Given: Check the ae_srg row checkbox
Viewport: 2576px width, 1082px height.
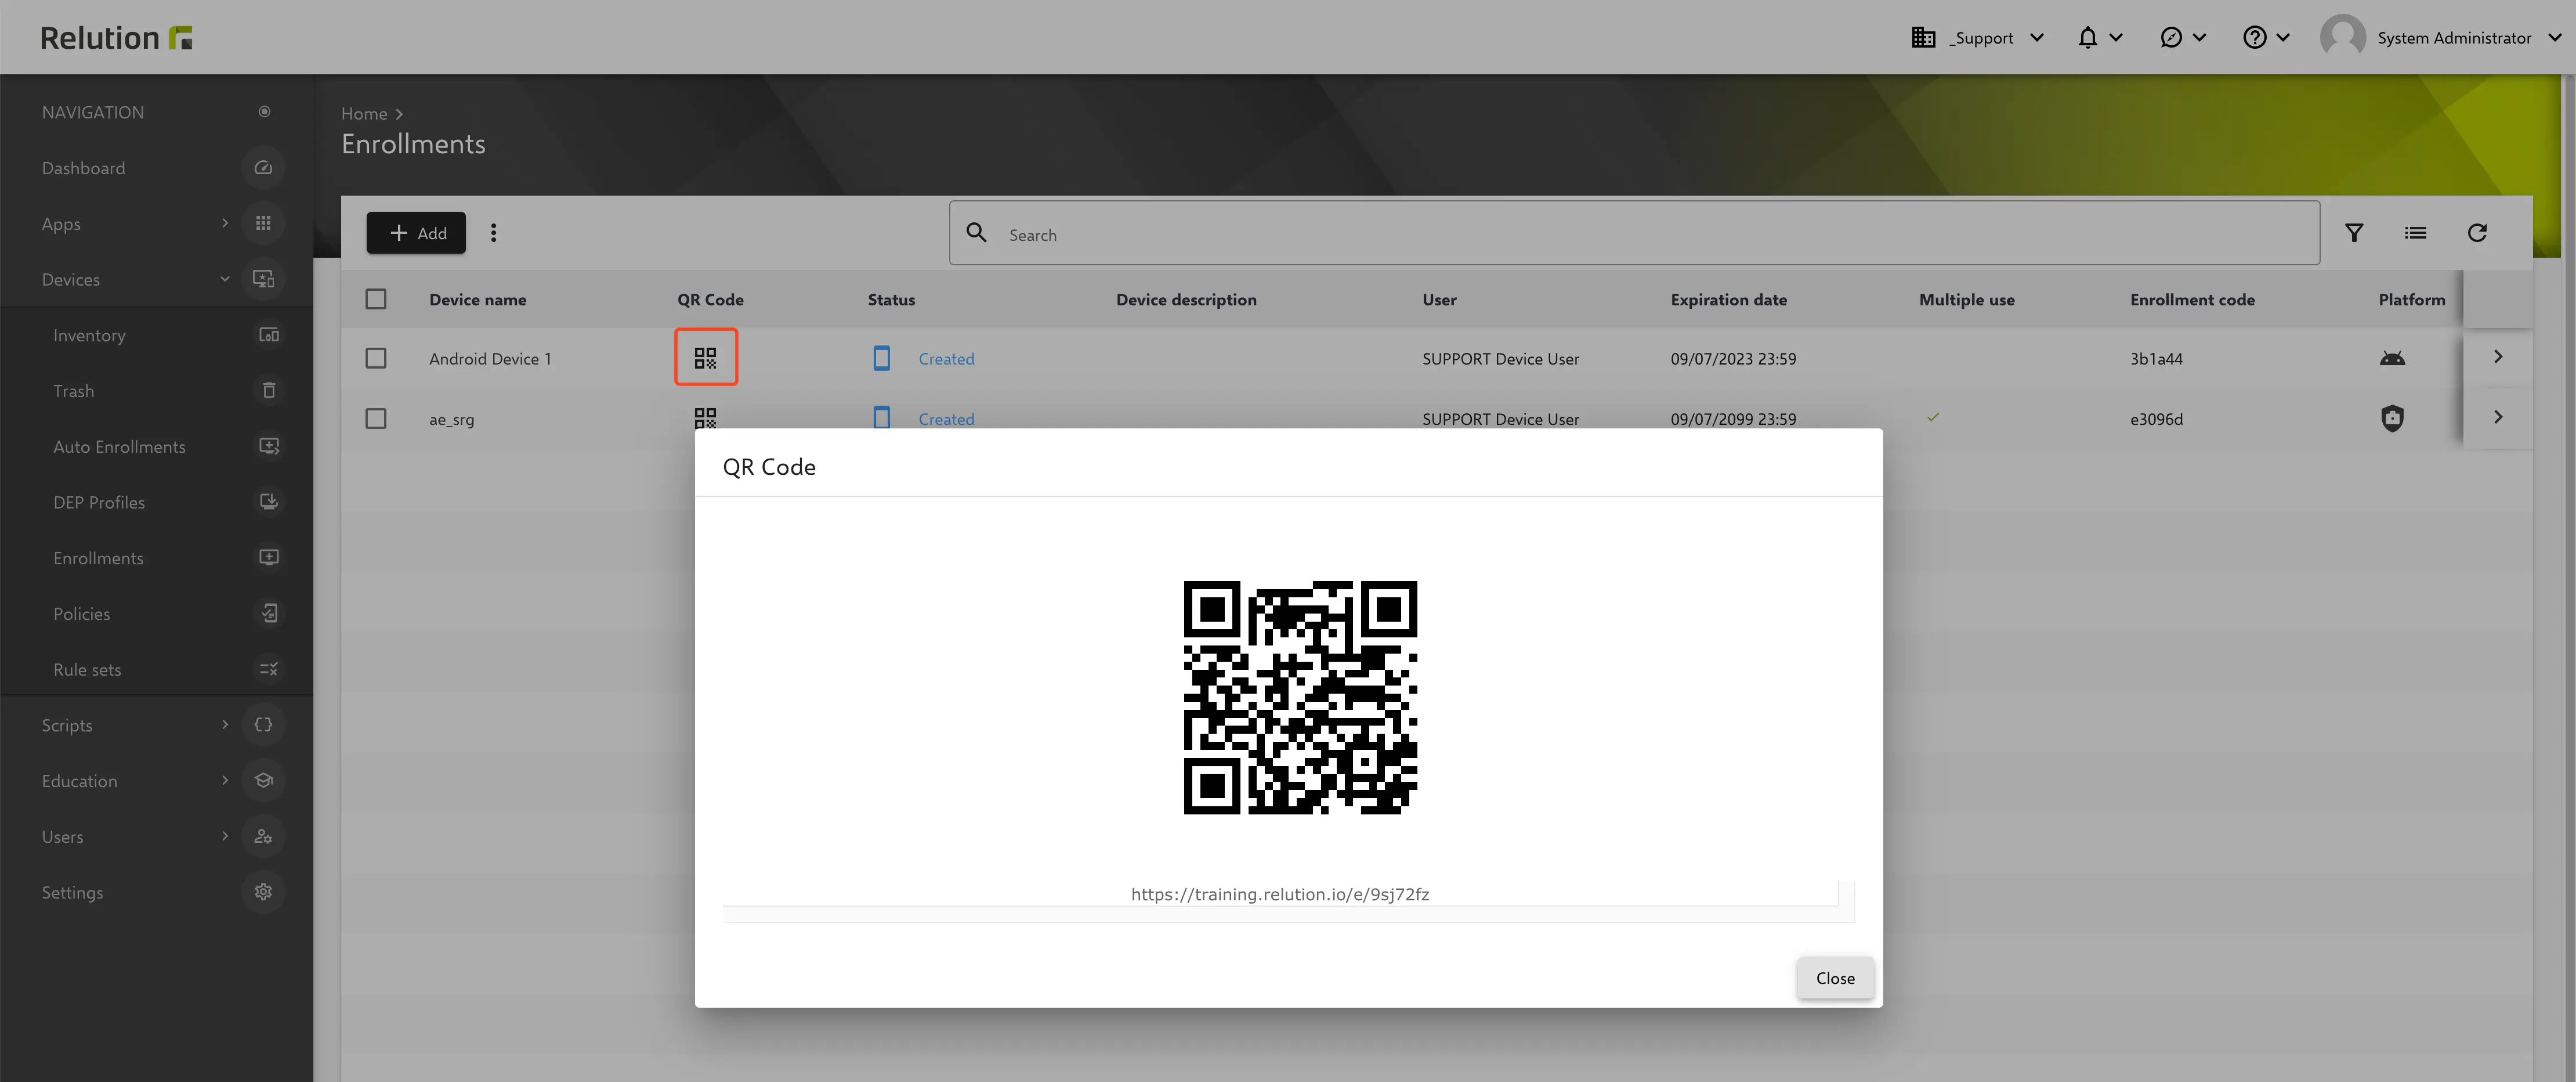Looking at the screenshot, I should (376, 419).
